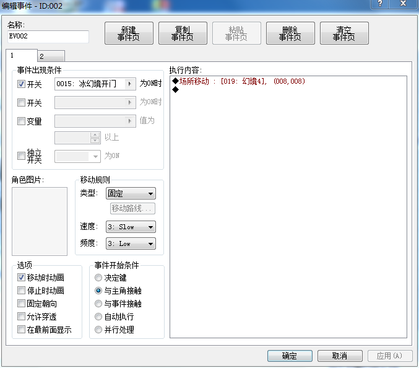Confirm with the 确定 button
Viewport: 419px width, 368px height.
click(290, 356)
